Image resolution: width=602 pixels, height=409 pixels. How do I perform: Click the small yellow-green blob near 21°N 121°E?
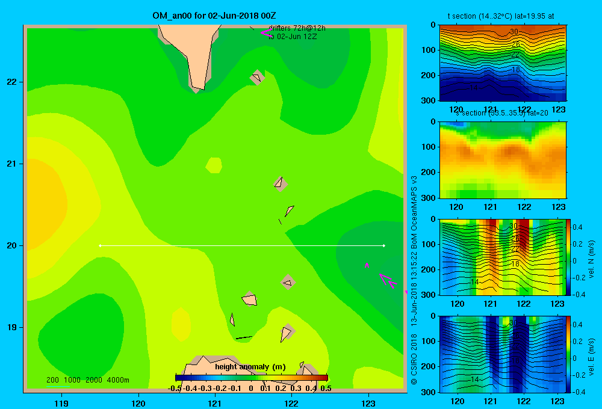tap(214, 165)
